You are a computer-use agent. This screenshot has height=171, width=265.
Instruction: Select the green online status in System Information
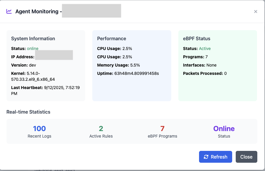coord(33,49)
